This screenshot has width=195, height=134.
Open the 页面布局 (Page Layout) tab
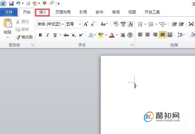[63, 12]
